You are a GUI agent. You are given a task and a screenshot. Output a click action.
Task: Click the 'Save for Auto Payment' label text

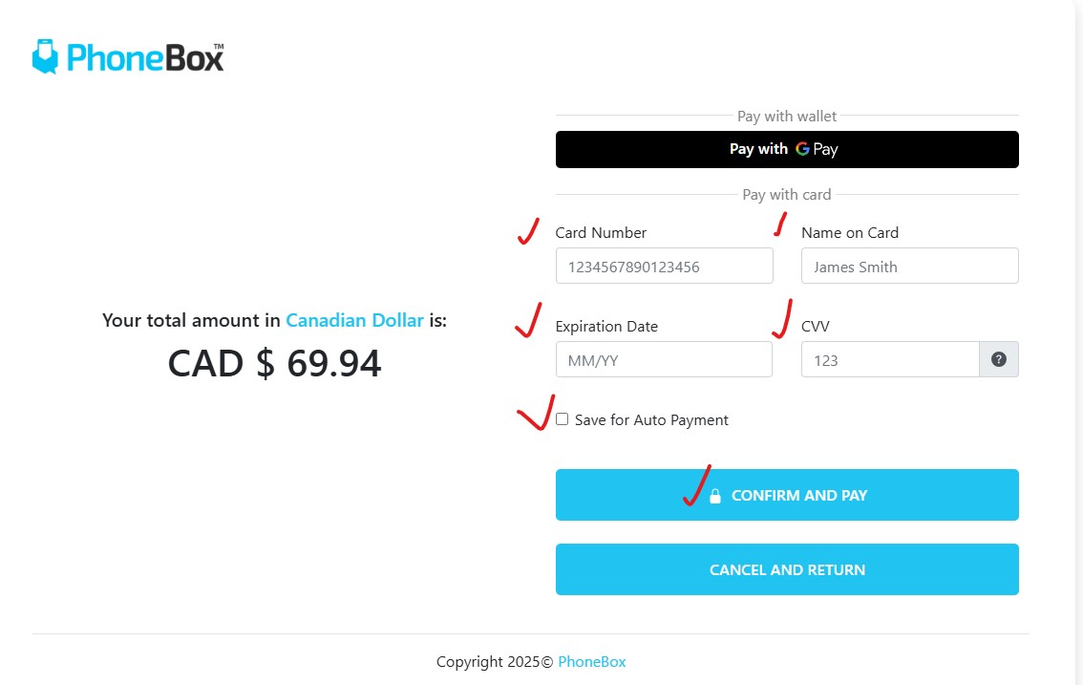coord(651,420)
